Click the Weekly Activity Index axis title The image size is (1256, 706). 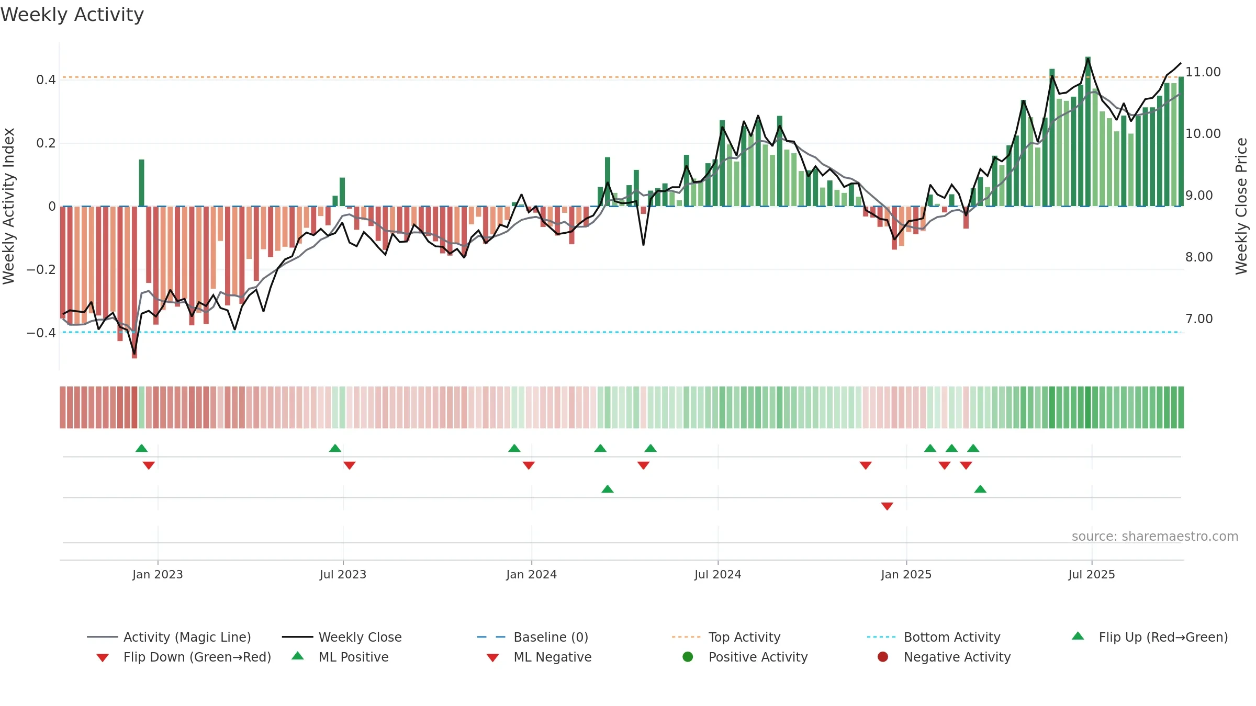click(8, 206)
